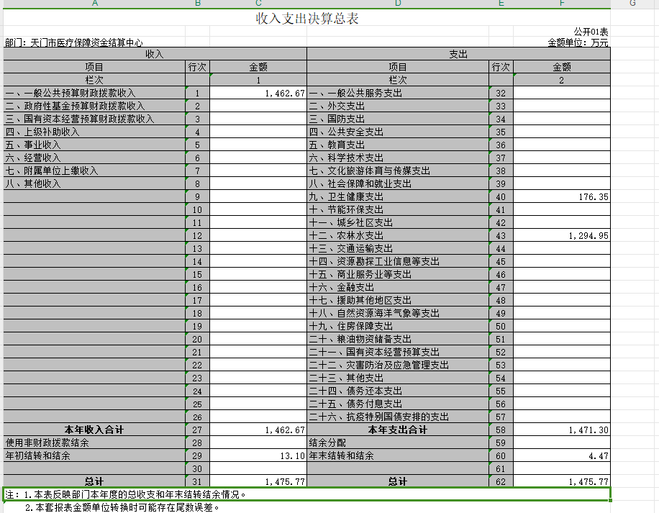This screenshot has width=659, height=513.
Task: Click the cell 七、文化旅游体育与传媒支出
Action: [398, 171]
